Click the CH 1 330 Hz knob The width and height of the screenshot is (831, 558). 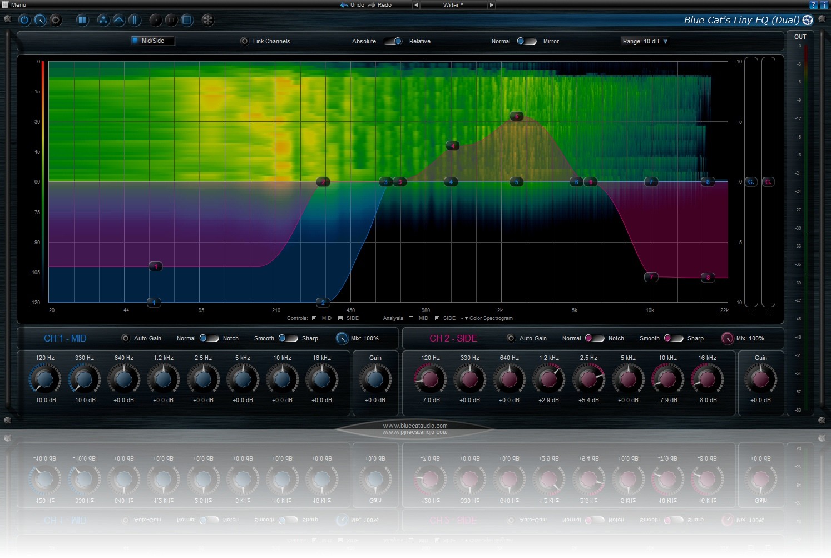click(x=84, y=379)
